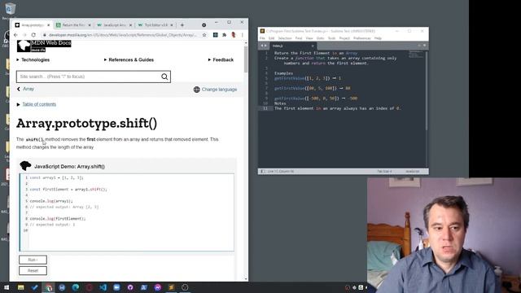Viewport: 521px width, 293px height.
Task: Open Sublime Text from taskbar
Action: click(172, 287)
